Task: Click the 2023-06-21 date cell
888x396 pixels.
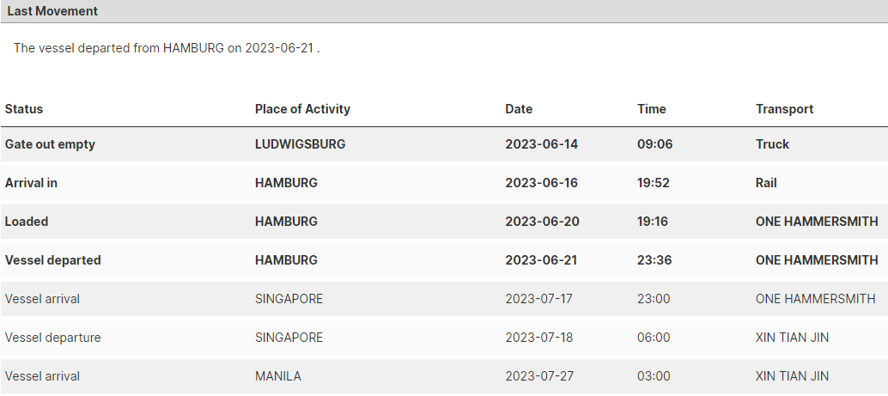Action: (x=541, y=260)
